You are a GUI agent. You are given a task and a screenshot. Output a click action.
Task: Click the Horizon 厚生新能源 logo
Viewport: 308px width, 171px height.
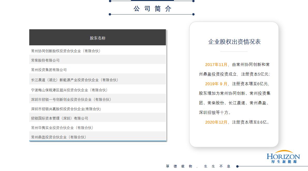[283, 157]
